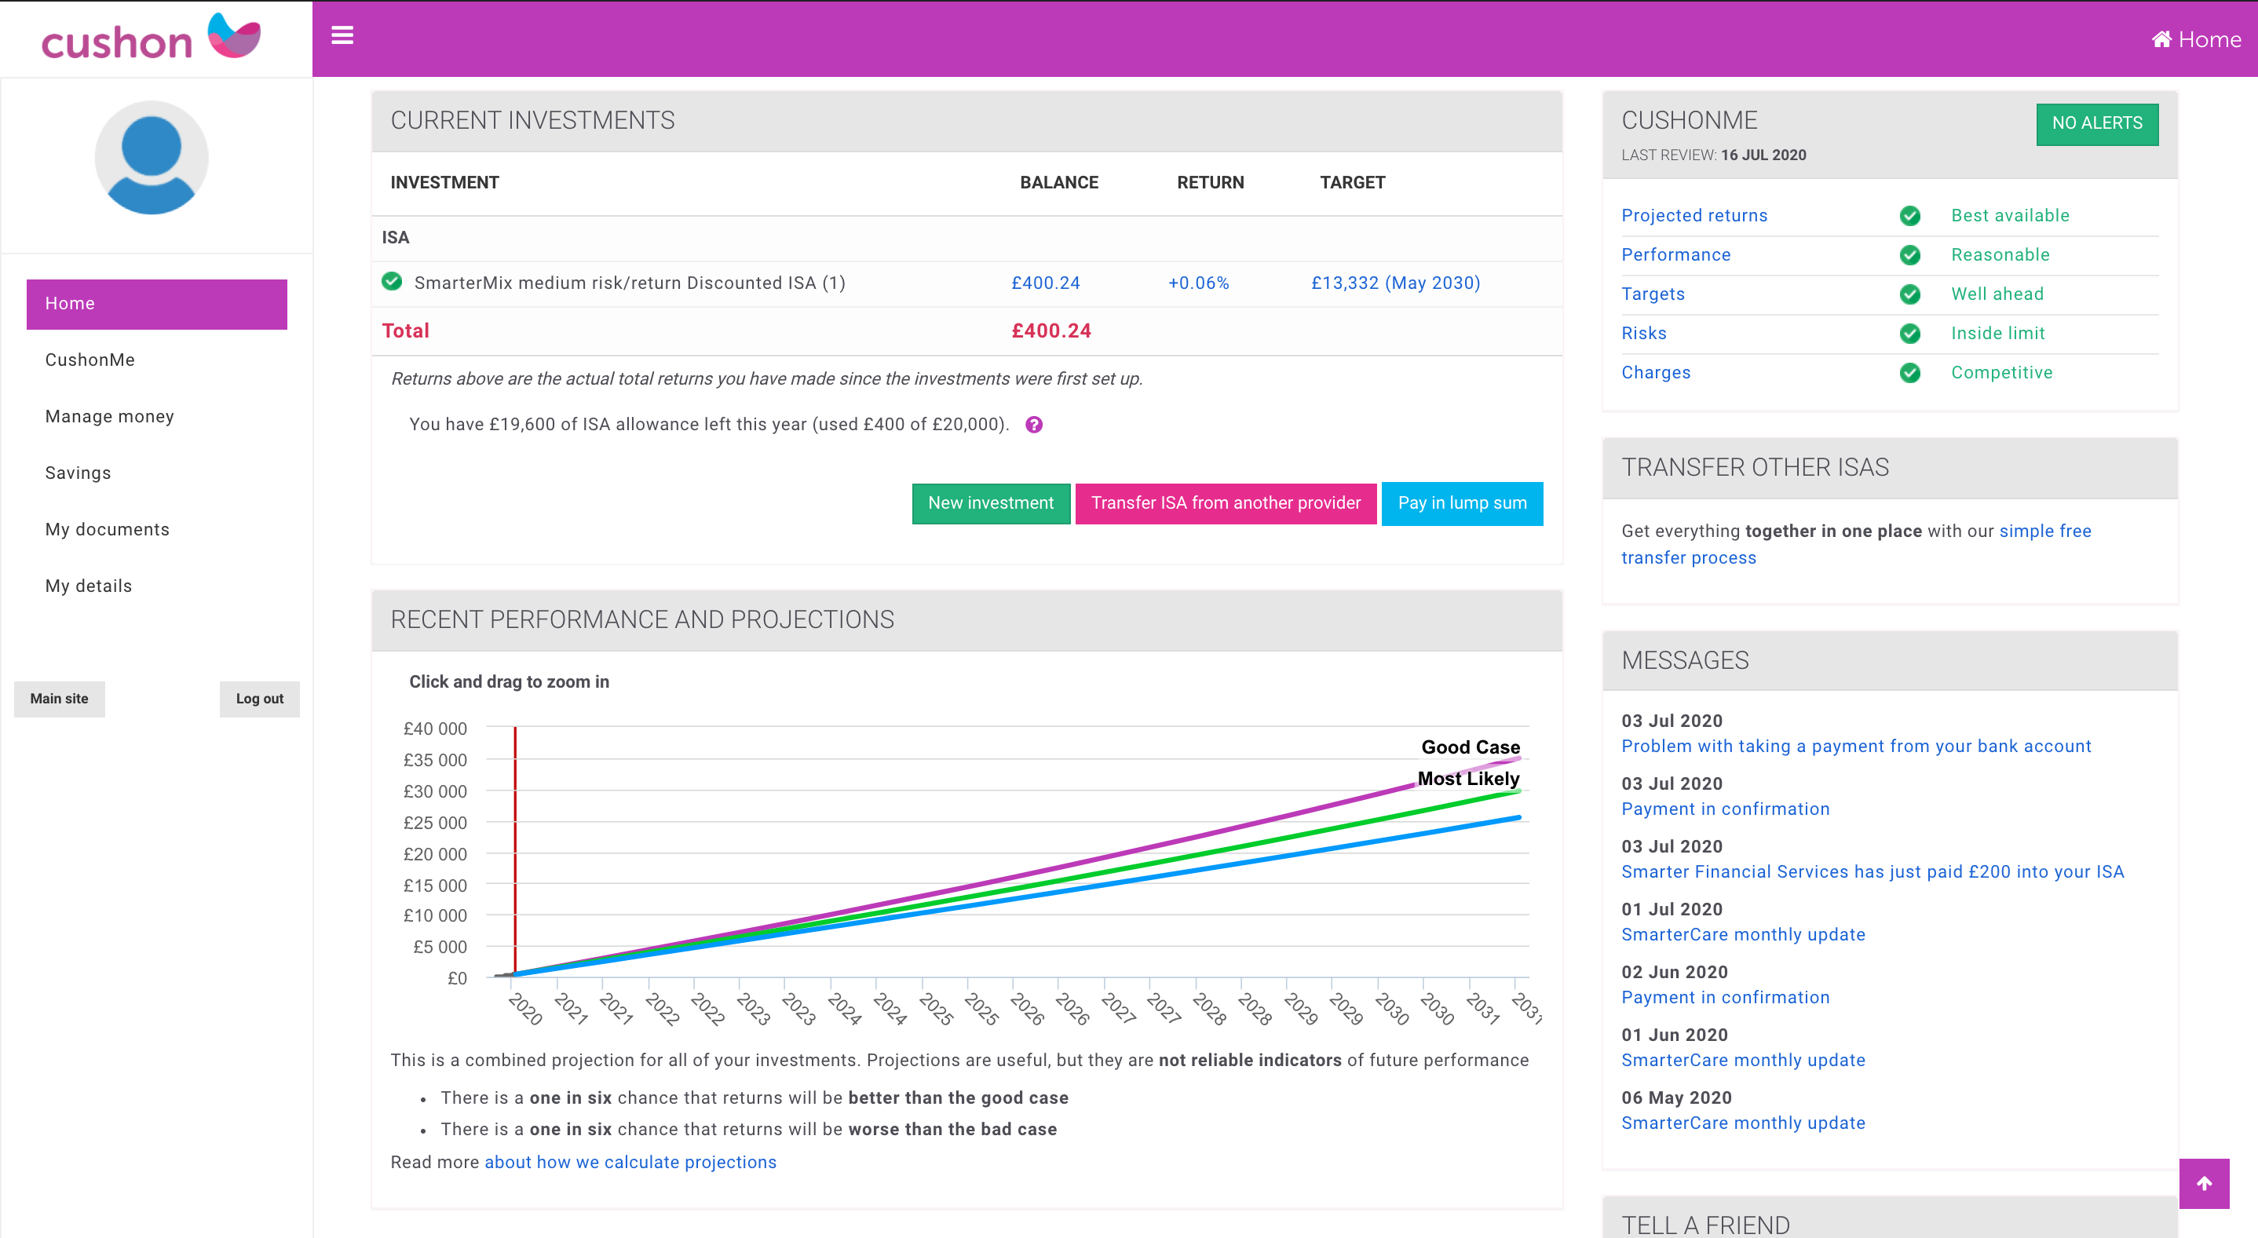This screenshot has height=1238, width=2258.
Task: Click about how we calculate projections link
Action: click(x=630, y=1163)
